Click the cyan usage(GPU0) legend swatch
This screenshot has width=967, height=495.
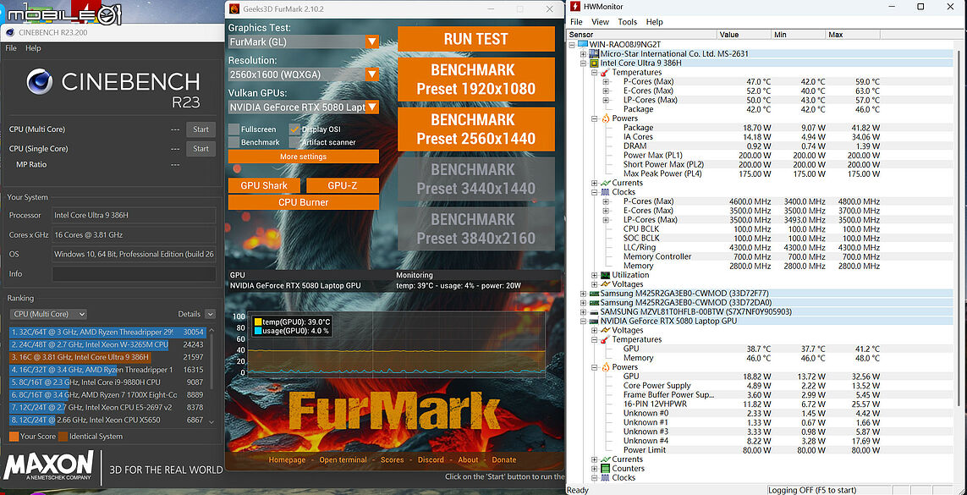pyautogui.click(x=258, y=331)
